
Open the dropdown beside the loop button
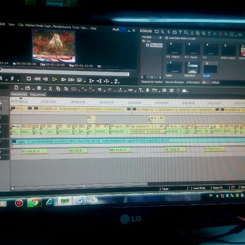point(85,81)
